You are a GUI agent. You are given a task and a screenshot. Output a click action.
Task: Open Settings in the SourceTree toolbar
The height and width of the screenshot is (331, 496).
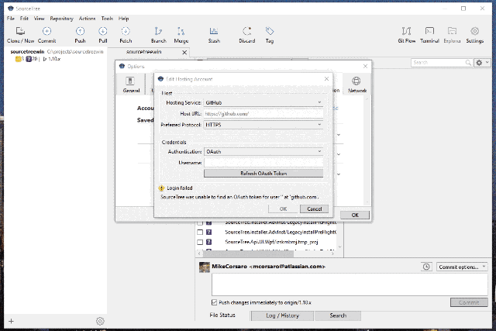[x=475, y=35]
